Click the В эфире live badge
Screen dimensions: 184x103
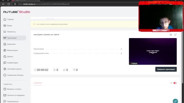(134, 63)
